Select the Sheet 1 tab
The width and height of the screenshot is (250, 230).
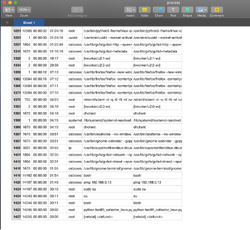[29, 23]
